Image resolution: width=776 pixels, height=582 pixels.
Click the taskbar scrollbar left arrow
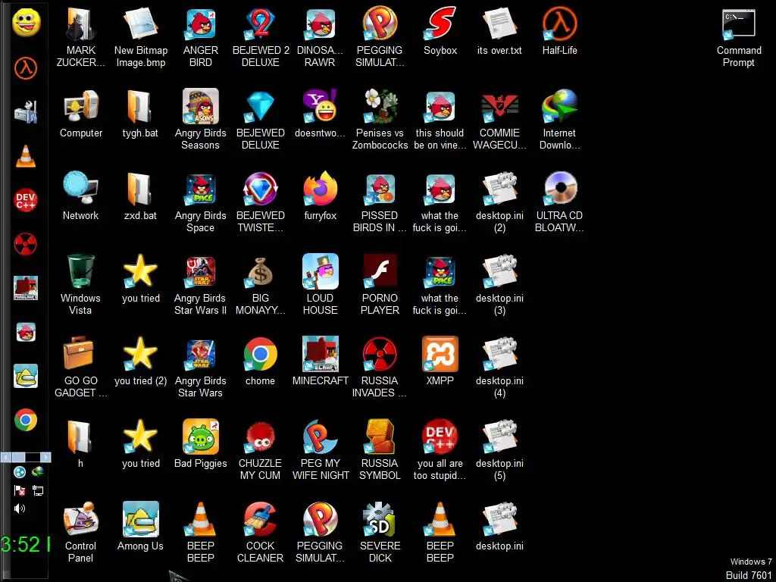click(x=5, y=457)
